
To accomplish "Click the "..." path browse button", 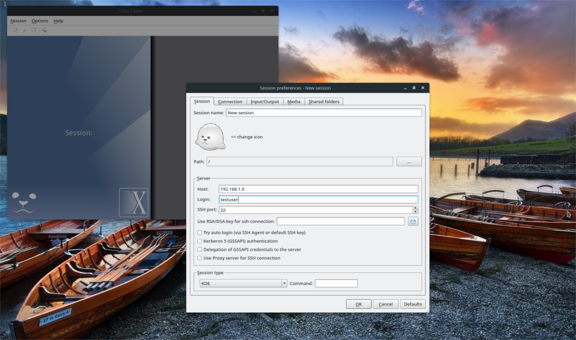I will point(409,162).
